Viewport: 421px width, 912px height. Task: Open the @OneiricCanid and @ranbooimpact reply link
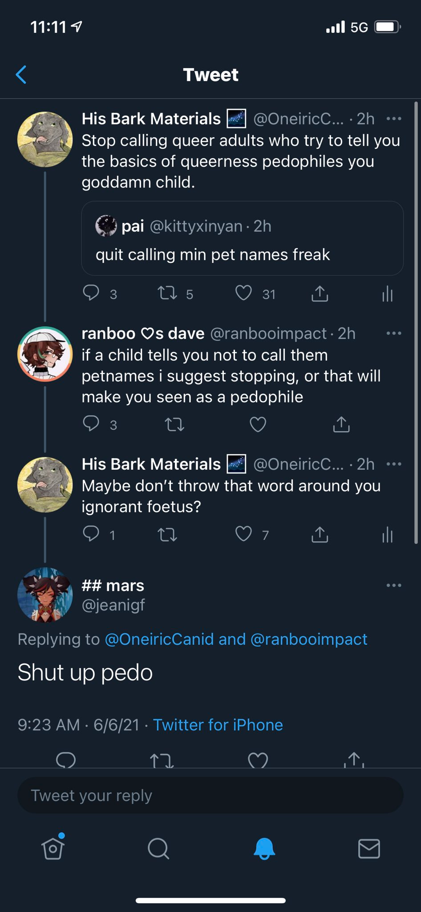click(236, 639)
